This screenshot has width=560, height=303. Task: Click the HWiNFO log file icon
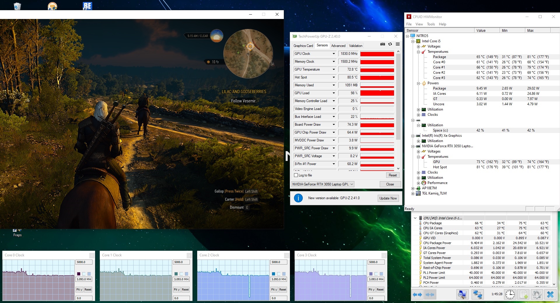pos(524,295)
